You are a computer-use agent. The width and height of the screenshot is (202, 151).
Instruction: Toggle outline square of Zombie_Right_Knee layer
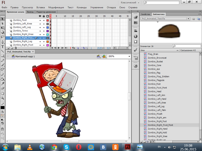tap(48, 35)
